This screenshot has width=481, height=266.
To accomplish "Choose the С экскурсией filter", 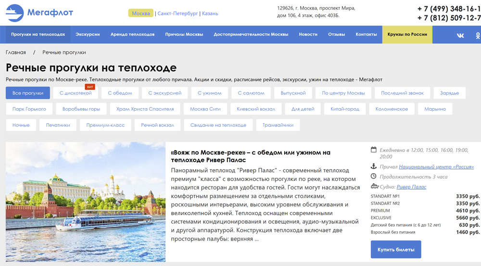I will click(x=165, y=93).
